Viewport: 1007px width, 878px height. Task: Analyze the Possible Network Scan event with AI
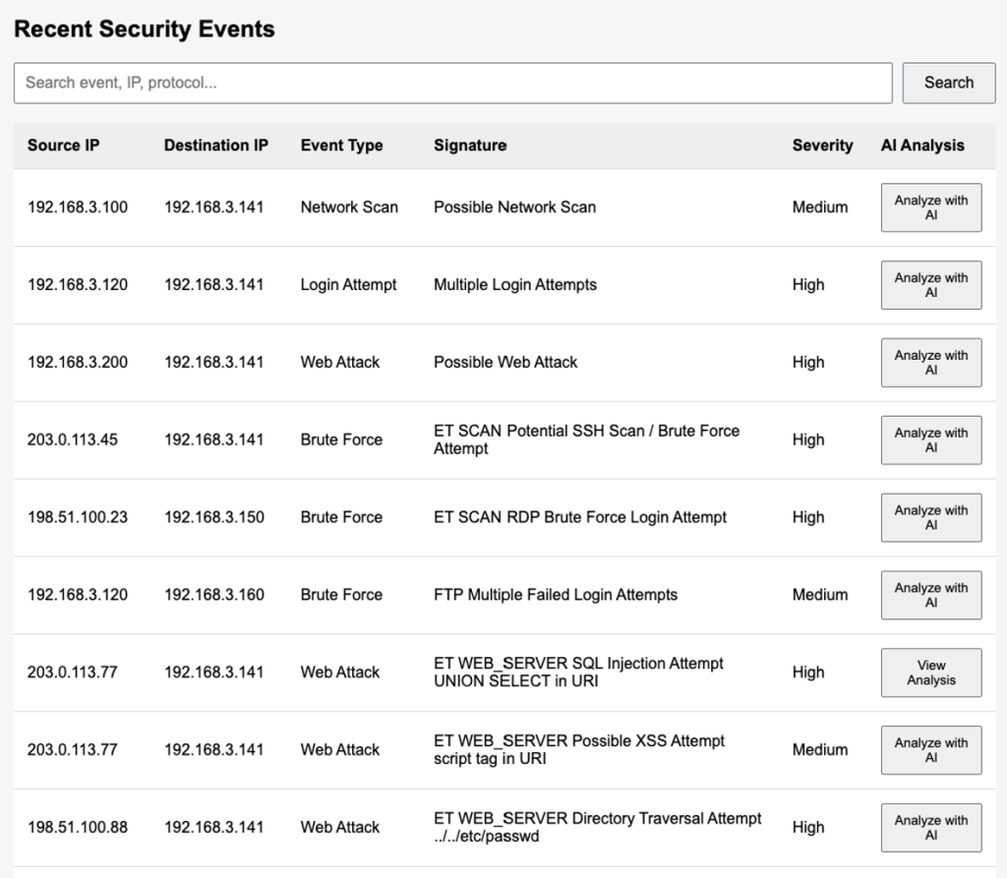[930, 207]
